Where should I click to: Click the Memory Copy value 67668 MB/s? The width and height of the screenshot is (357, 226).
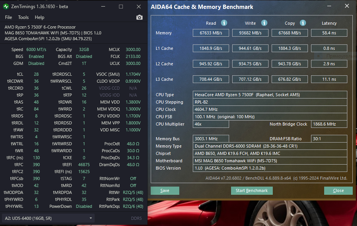point(290,33)
